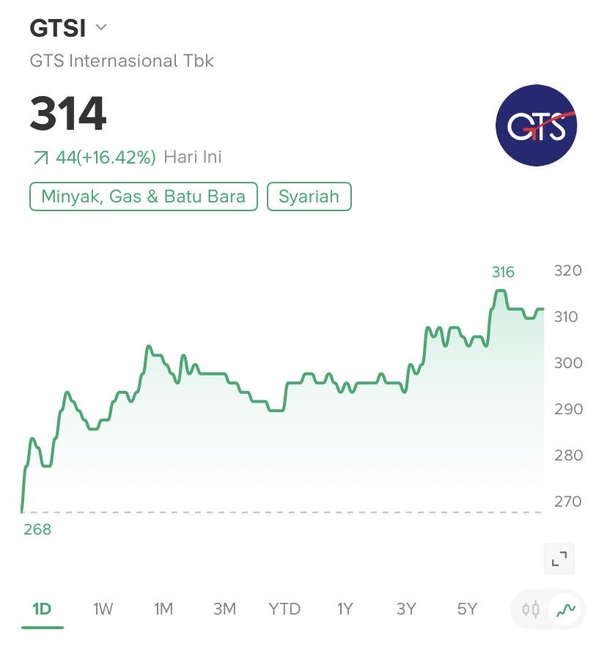Click the 316 high price label
Screen dimensions: 607x649
pyautogui.click(x=503, y=272)
